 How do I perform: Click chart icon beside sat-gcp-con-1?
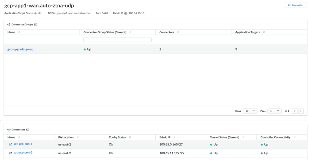[11, 144]
